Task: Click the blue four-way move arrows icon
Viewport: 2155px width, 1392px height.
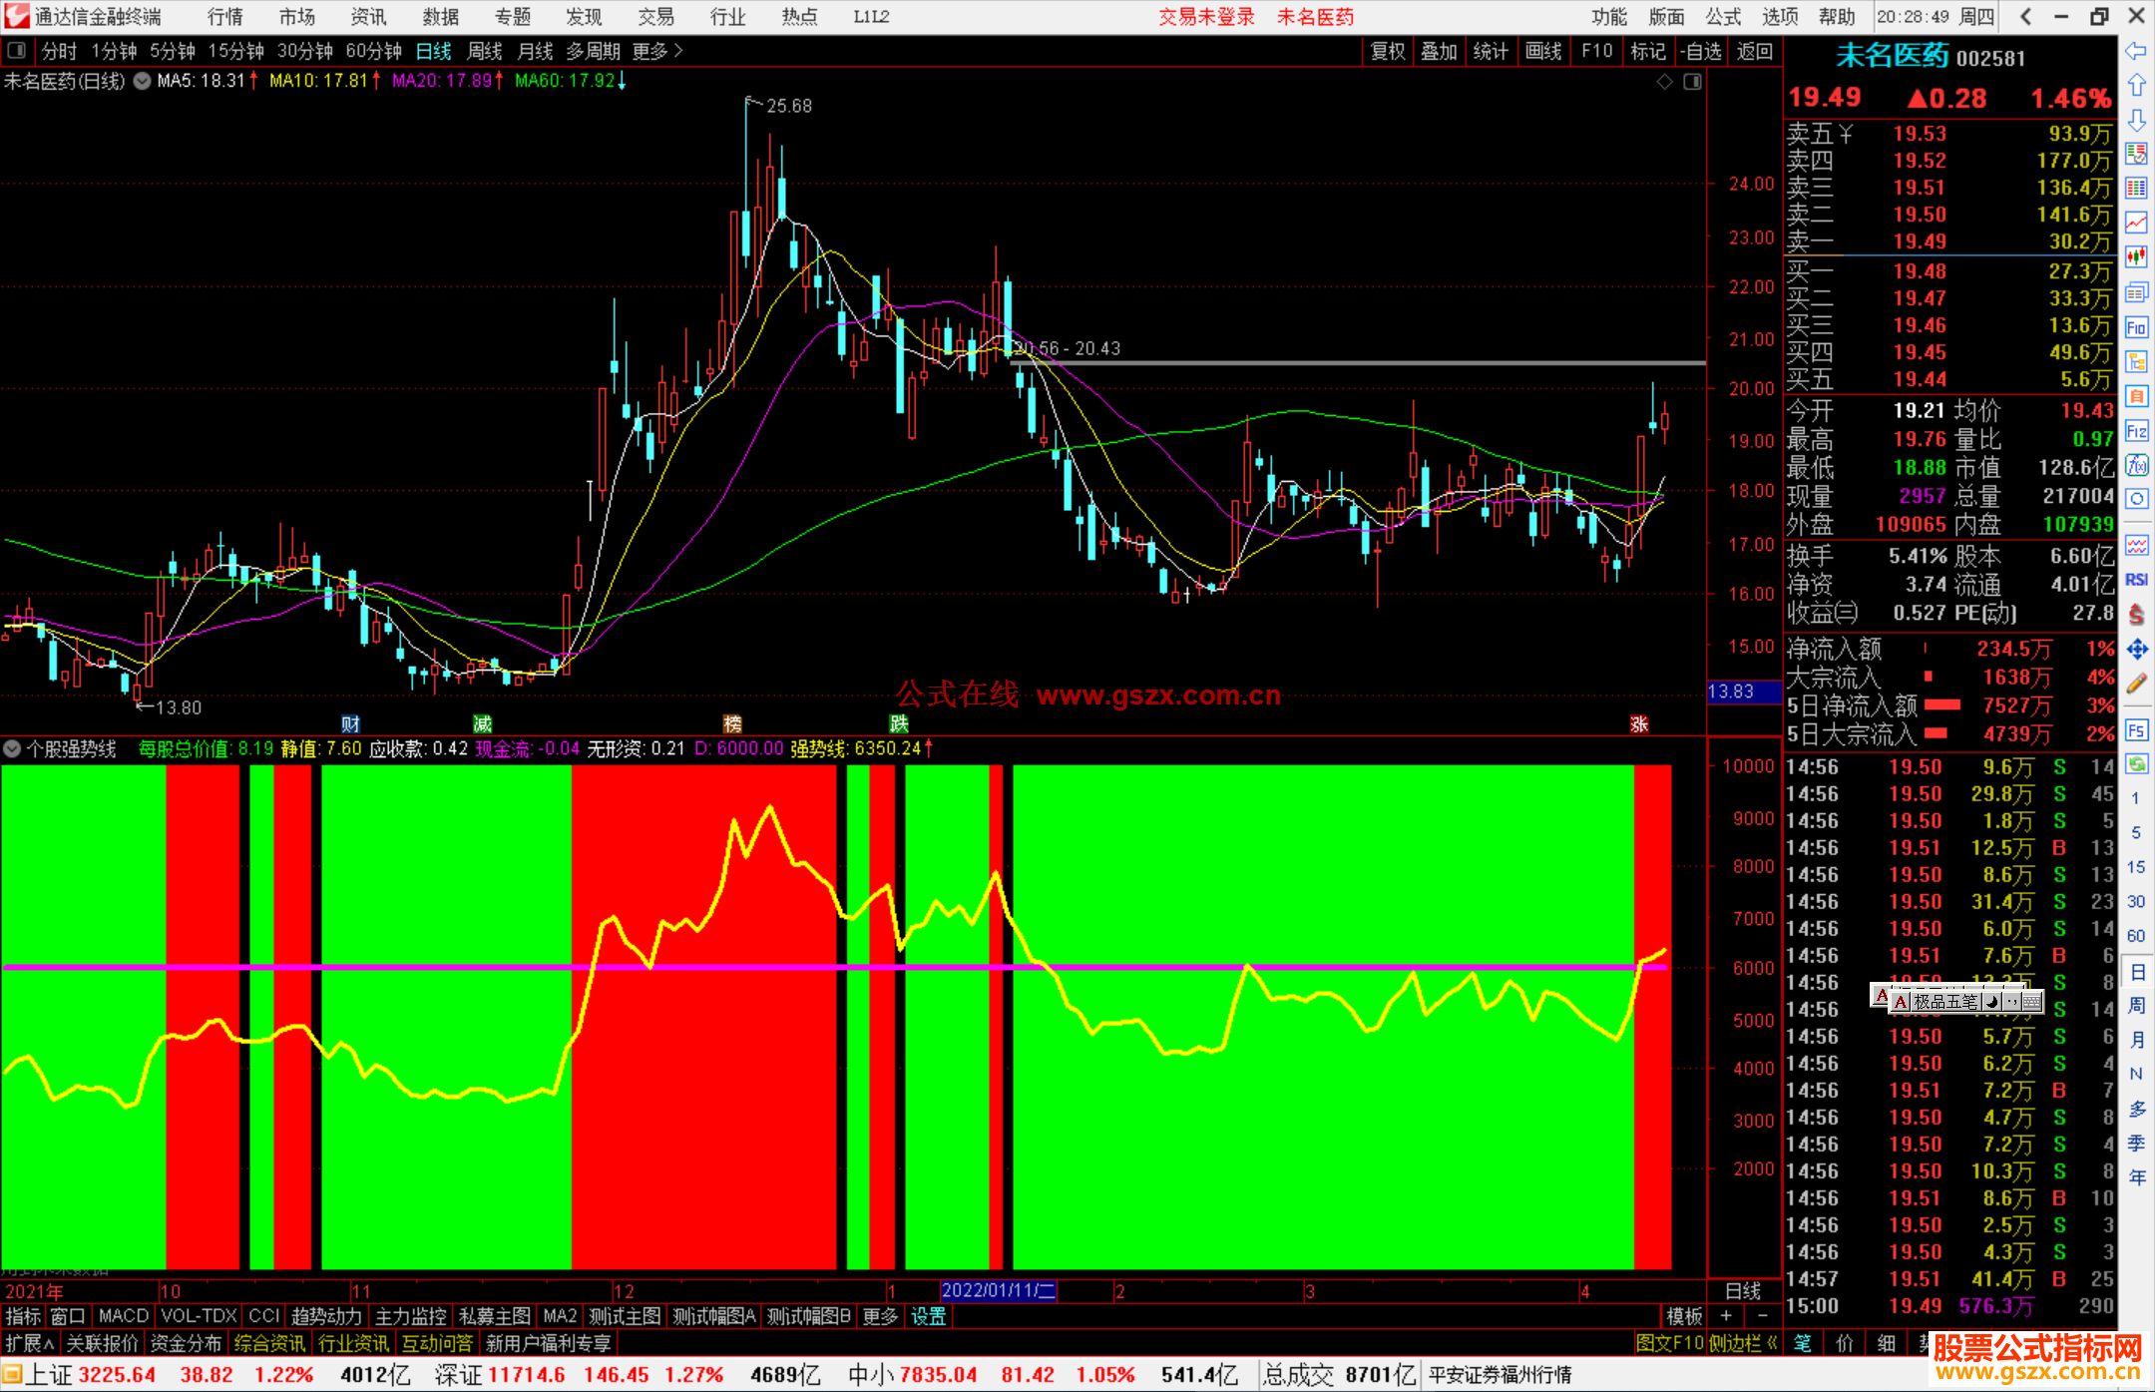Action: (x=2136, y=650)
